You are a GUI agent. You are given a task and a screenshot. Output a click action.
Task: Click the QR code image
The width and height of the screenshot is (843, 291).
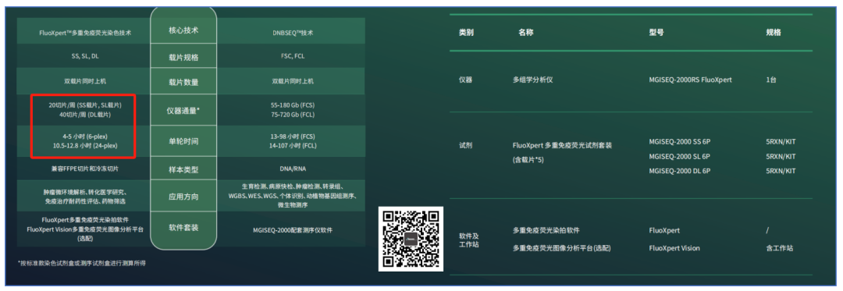[x=411, y=239]
